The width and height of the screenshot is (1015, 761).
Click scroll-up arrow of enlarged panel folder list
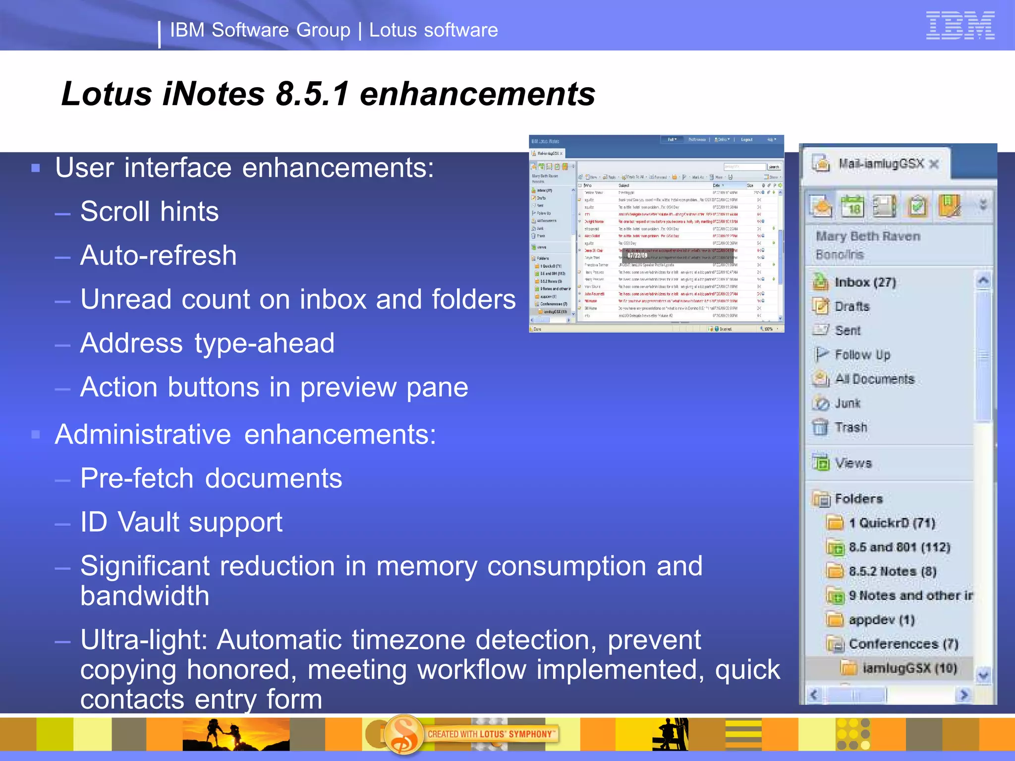coord(983,281)
